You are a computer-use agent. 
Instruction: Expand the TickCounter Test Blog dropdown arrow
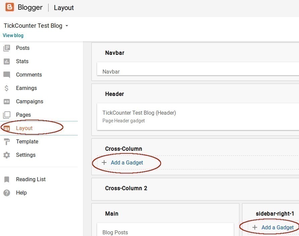[67, 26]
